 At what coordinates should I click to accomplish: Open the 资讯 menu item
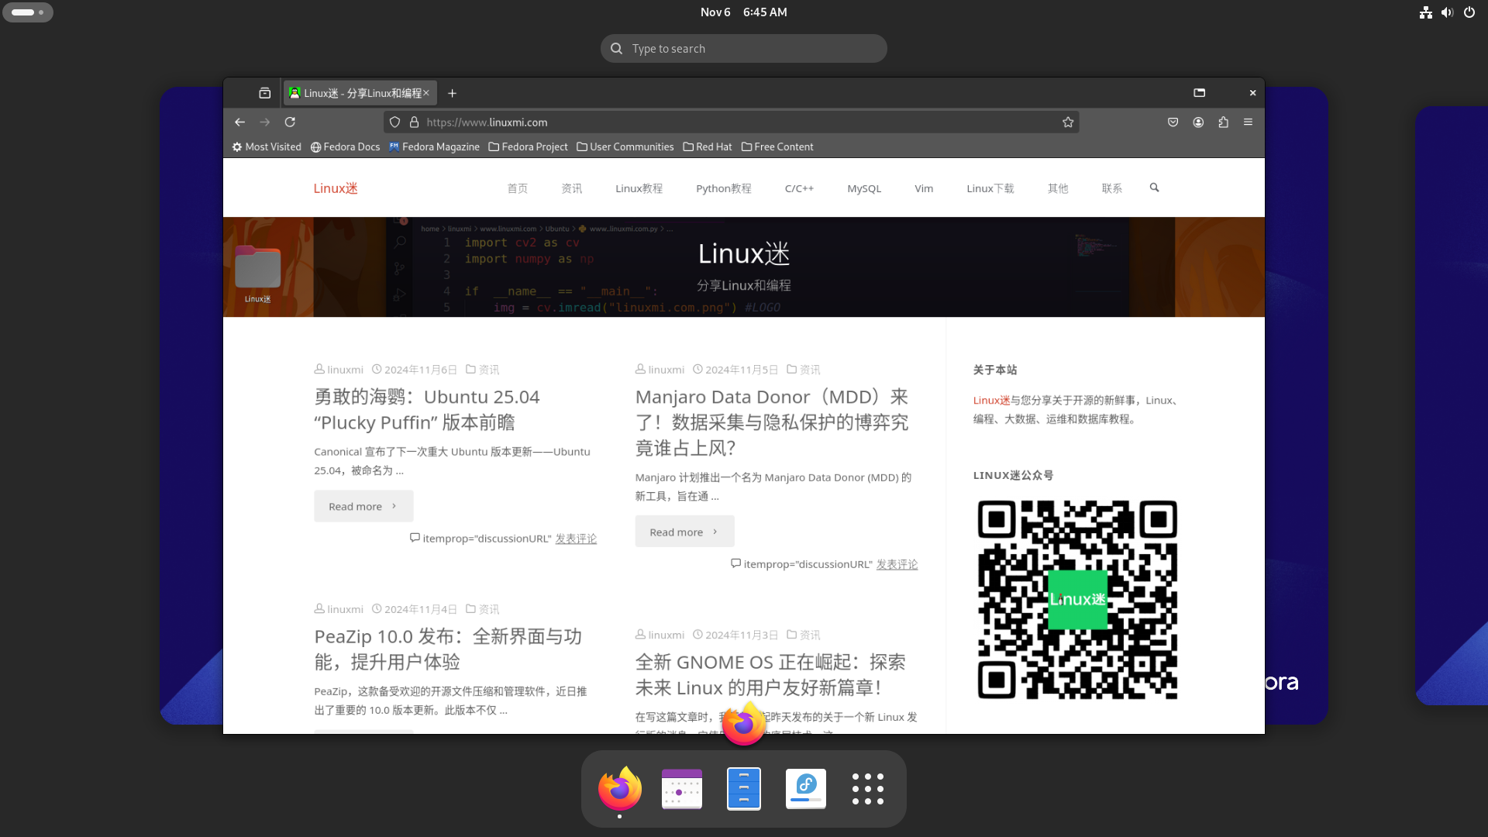click(x=571, y=188)
